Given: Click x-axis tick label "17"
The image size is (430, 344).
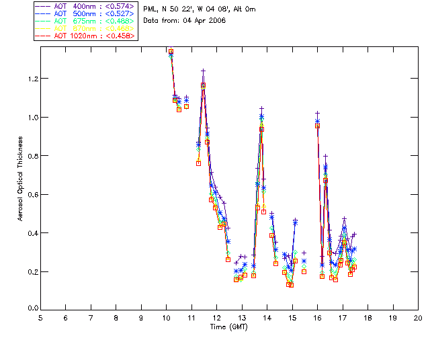Looking at the screenshot, I should pos(343,318).
